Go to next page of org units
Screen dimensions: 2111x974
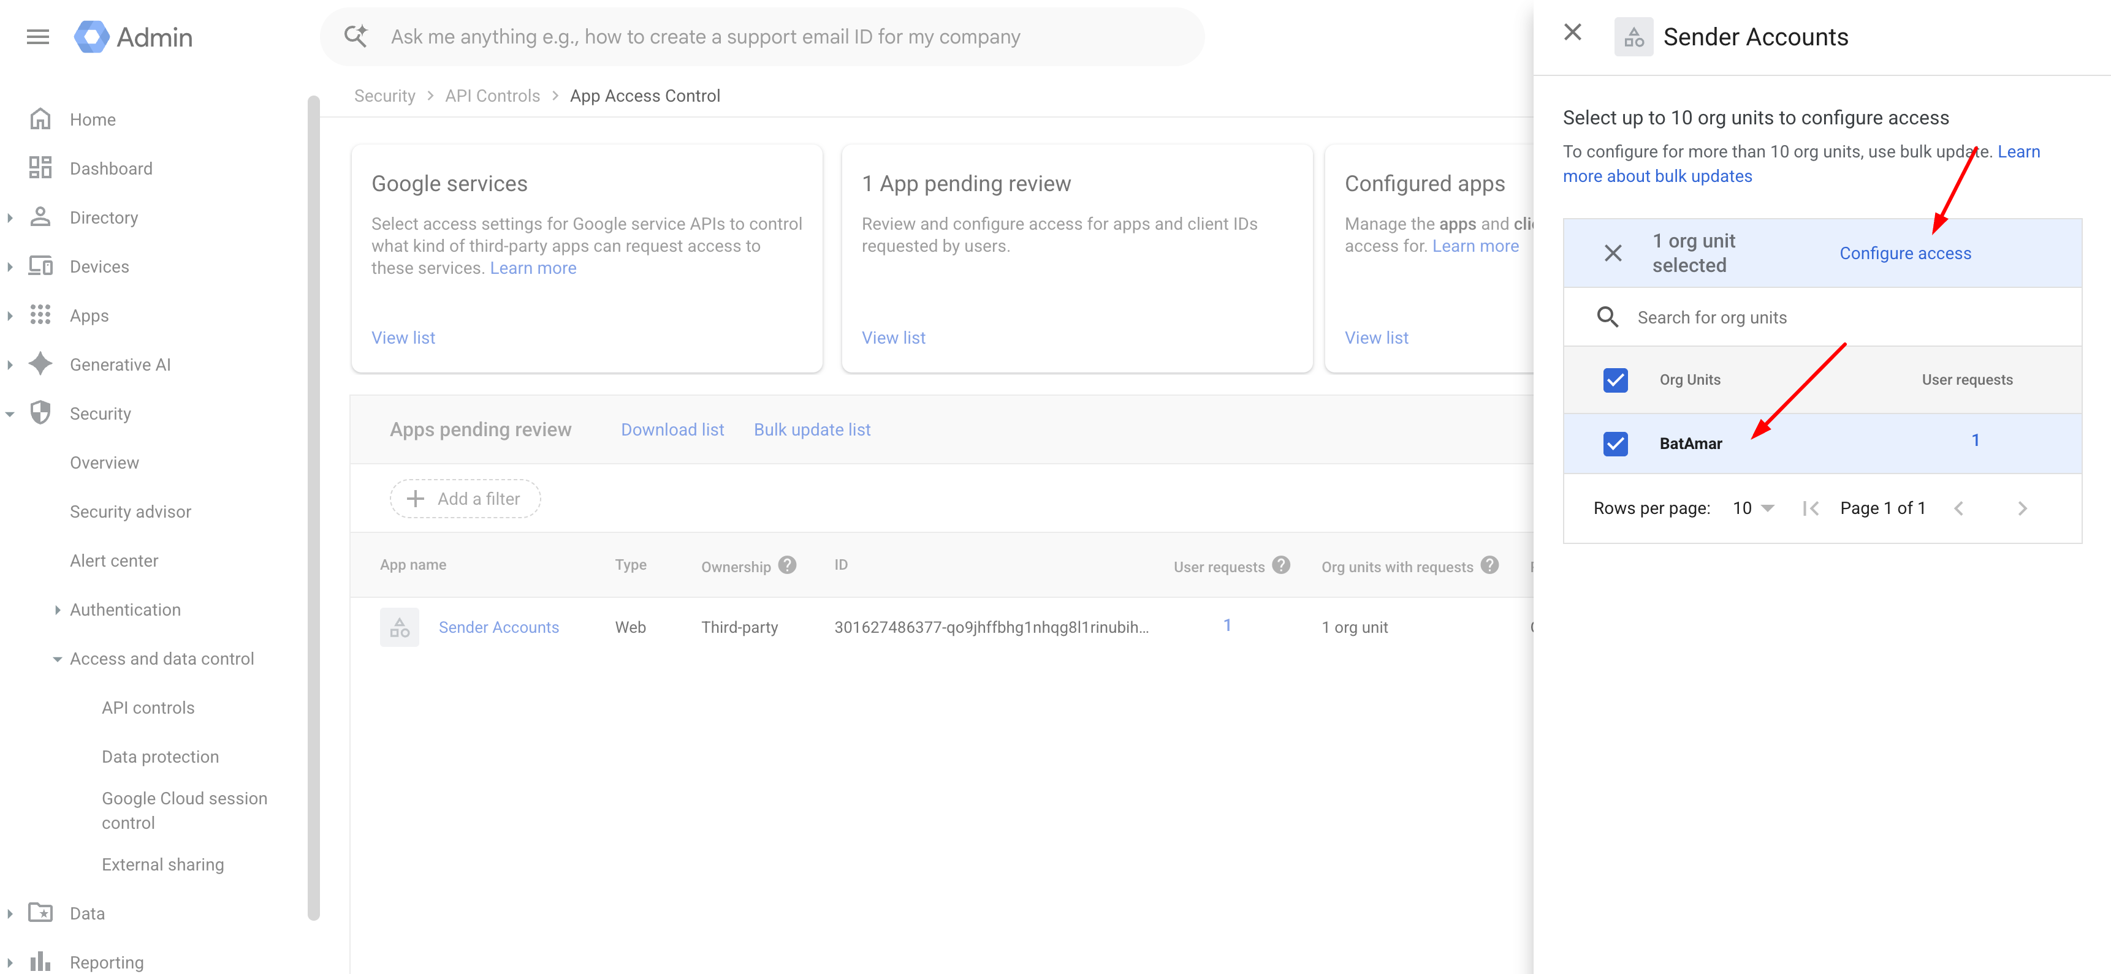click(2023, 508)
